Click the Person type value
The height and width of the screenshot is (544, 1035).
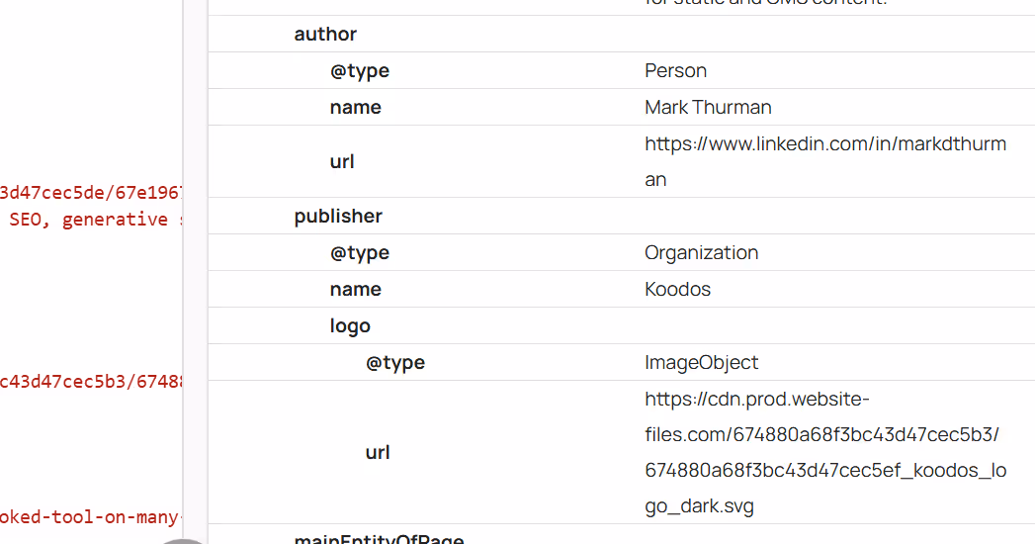[675, 70]
